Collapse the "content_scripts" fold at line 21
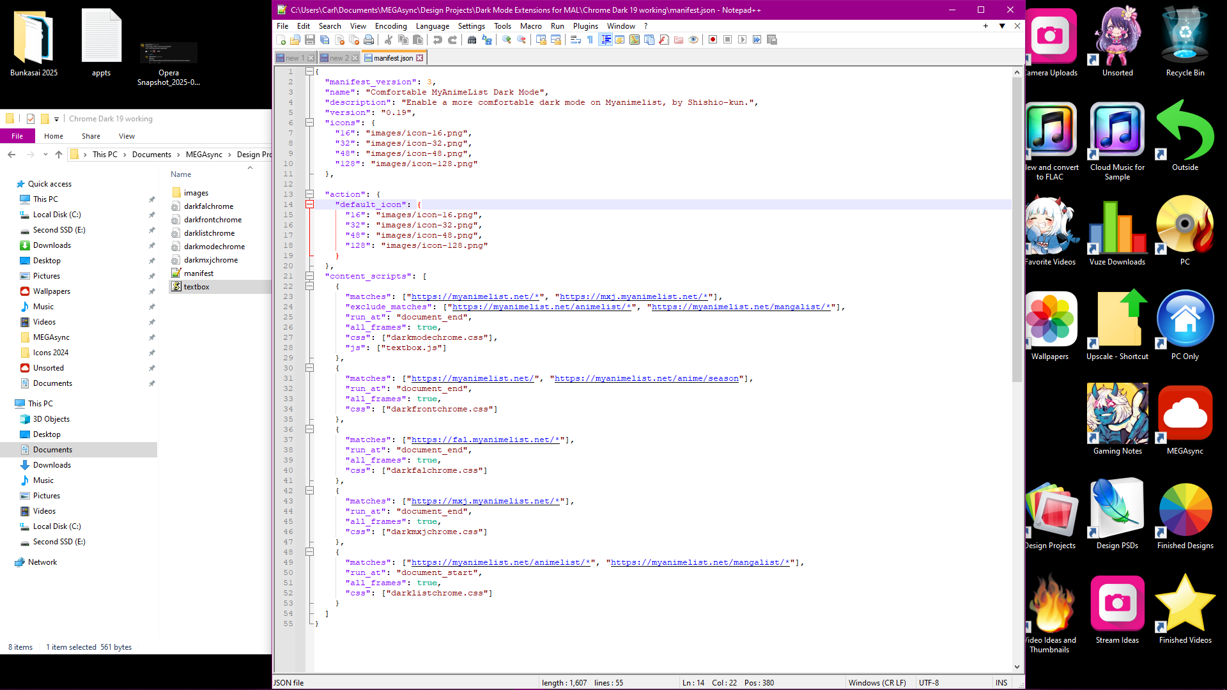The height and width of the screenshot is (690, 1227). pos(309,276)
